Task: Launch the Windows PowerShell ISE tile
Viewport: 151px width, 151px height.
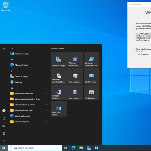Action: [92, 60]
